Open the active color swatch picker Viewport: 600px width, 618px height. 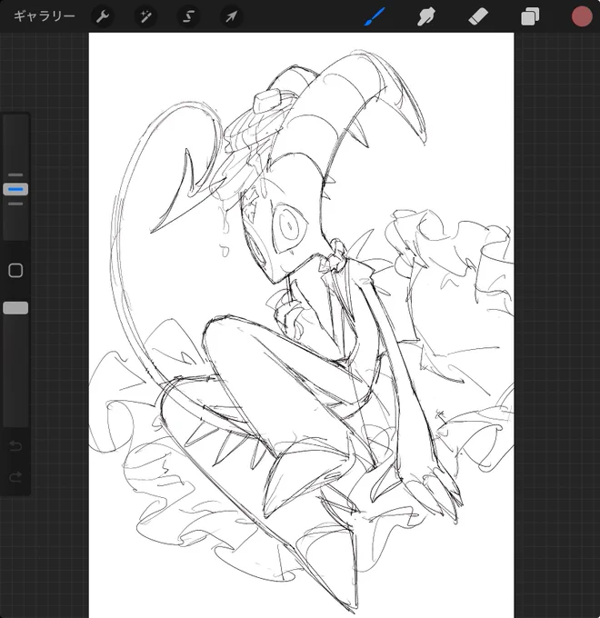(x=582, y=16)
